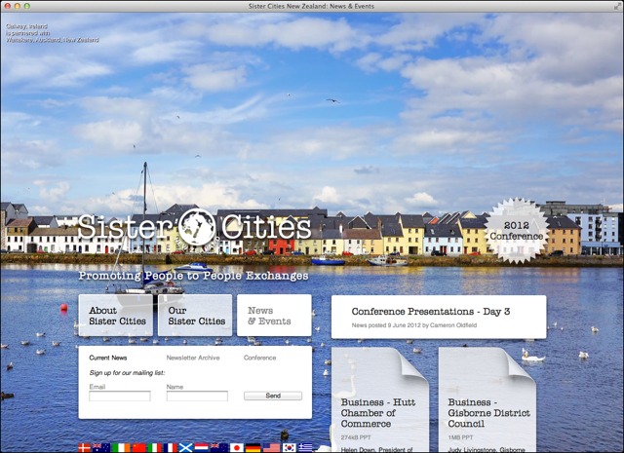Click the Greece flag icon
The width and height of the screenshot is (624, 453).
pyautogui.click(x=305, y=448)
